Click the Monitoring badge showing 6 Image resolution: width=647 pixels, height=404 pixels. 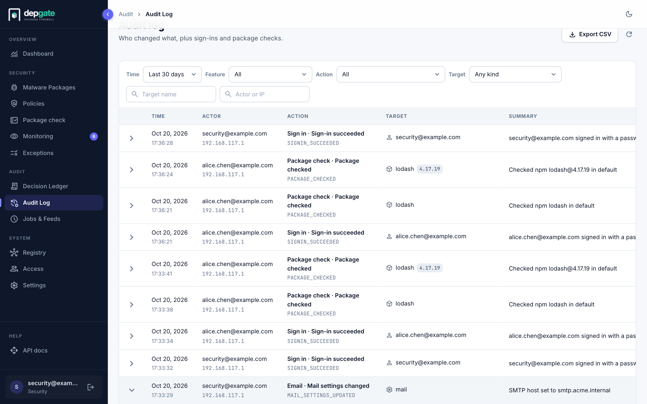[94, 136]
